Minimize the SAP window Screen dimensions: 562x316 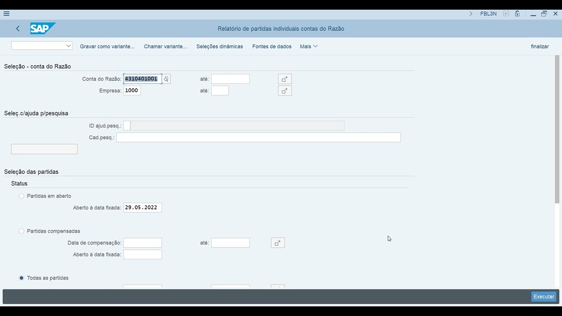click(x=533, y=14)
